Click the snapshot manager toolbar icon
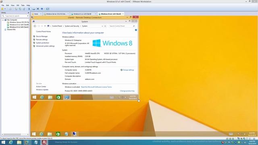This screenshot has height=145, width=258. (24, 9)
